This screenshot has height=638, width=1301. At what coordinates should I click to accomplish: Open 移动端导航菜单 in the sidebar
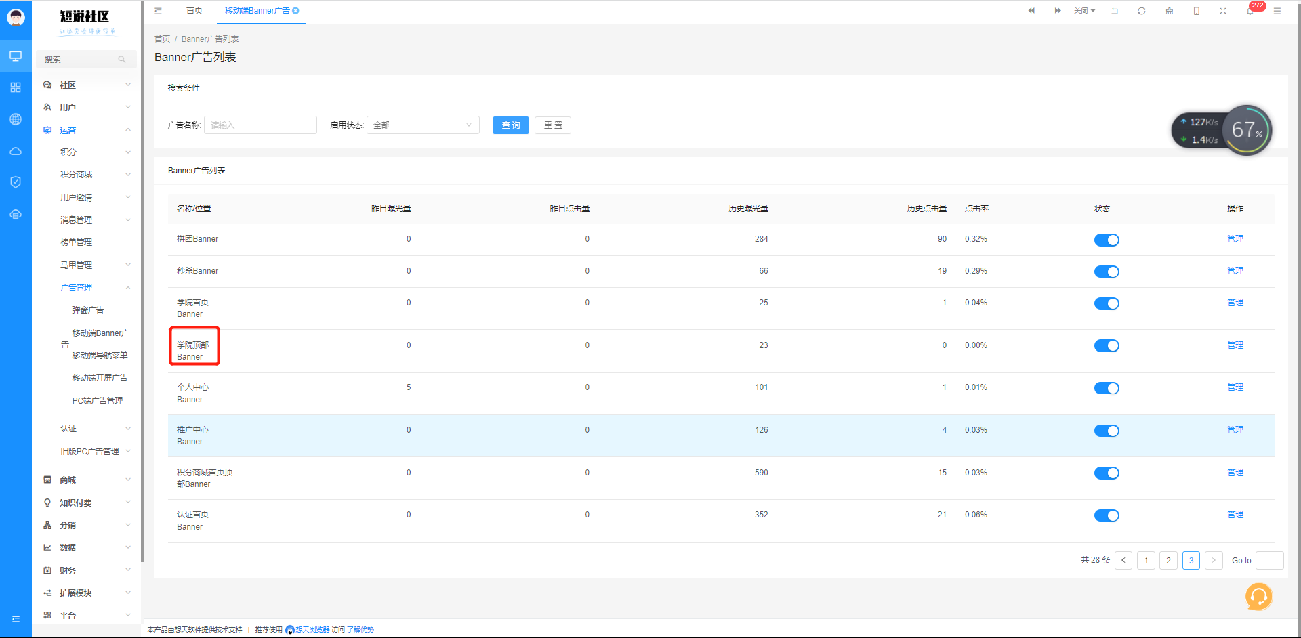[x=100, y=356]
